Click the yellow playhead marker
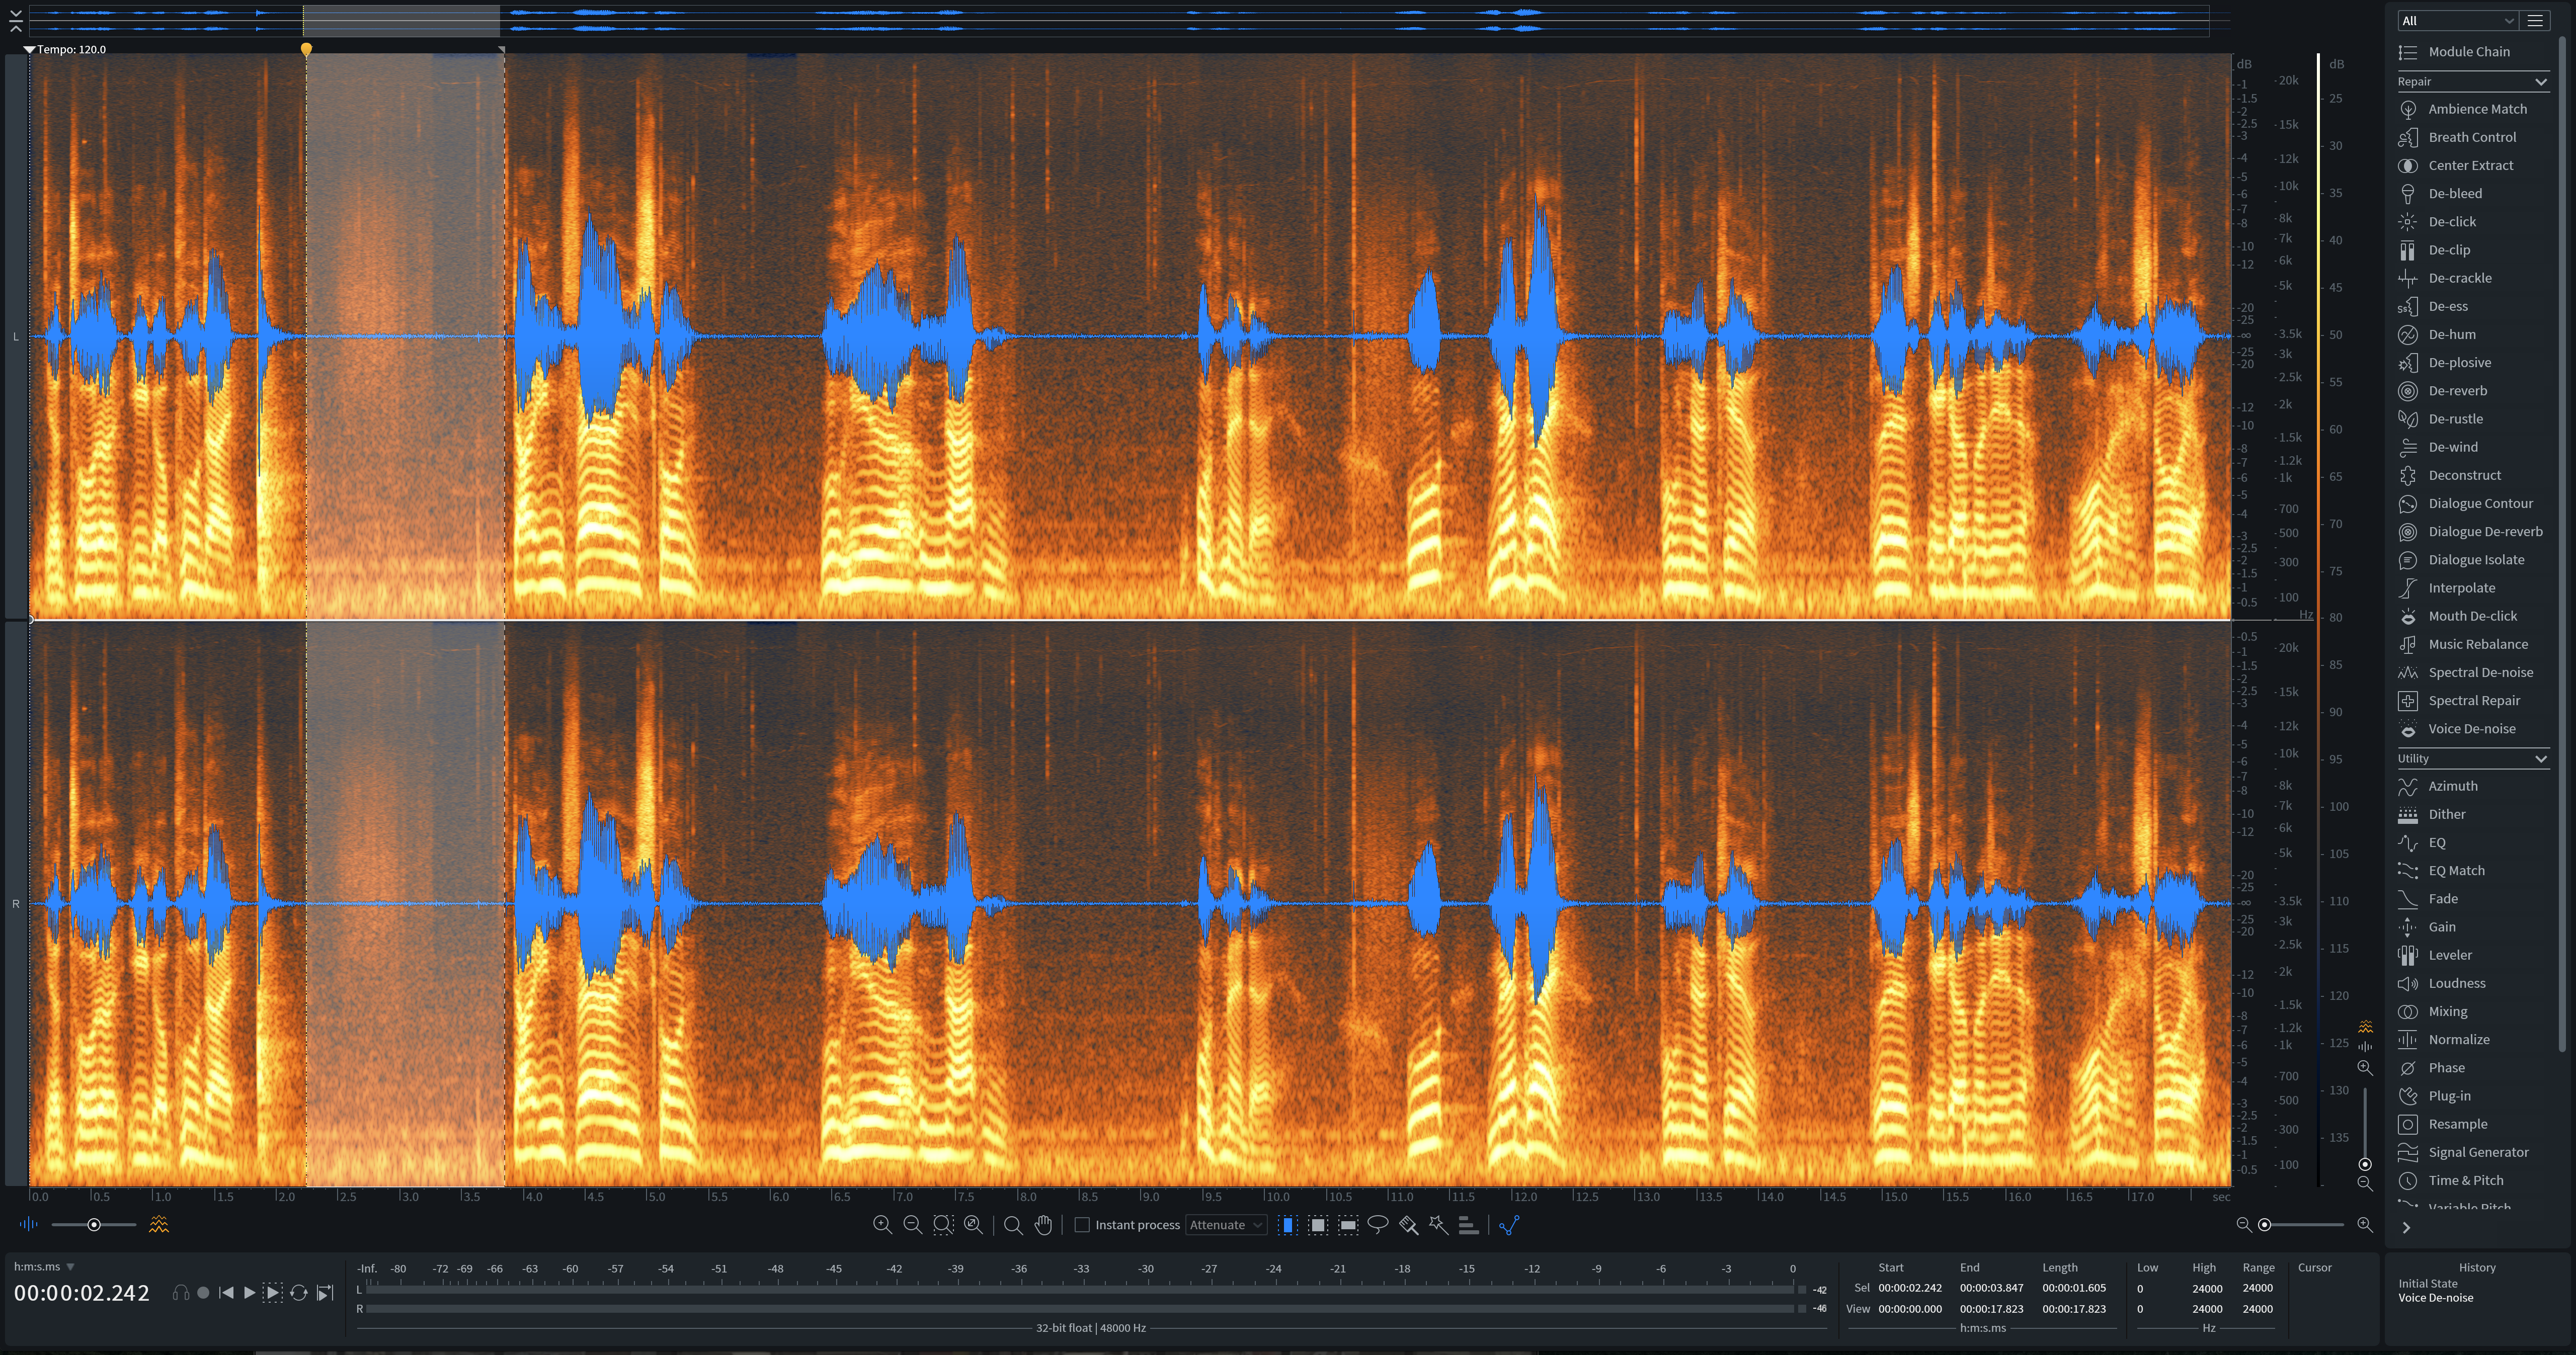 coord(306,48)
